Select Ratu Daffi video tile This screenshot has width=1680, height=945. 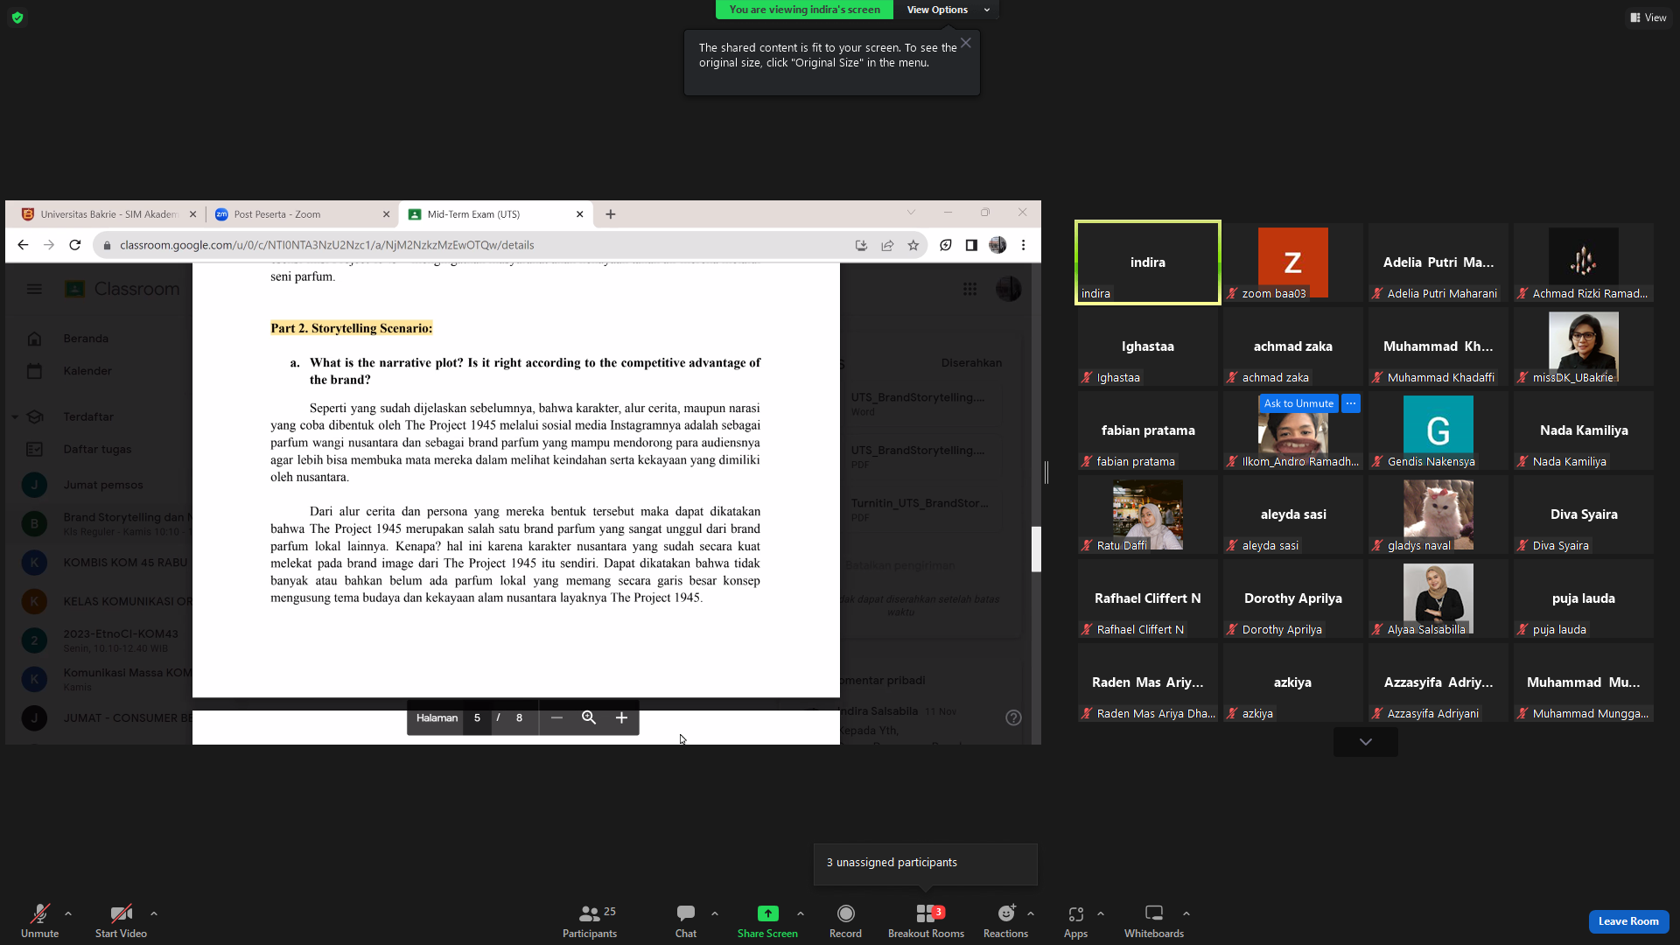tap(1148, 514)
